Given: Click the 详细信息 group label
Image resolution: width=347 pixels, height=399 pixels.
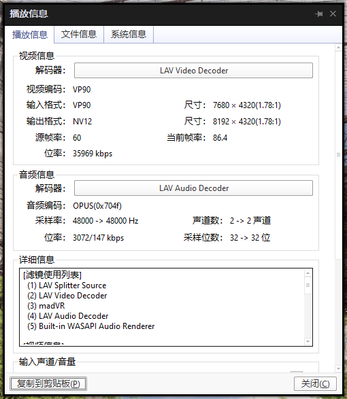Looking at the screenshot, I should click(x=37, y=260).
